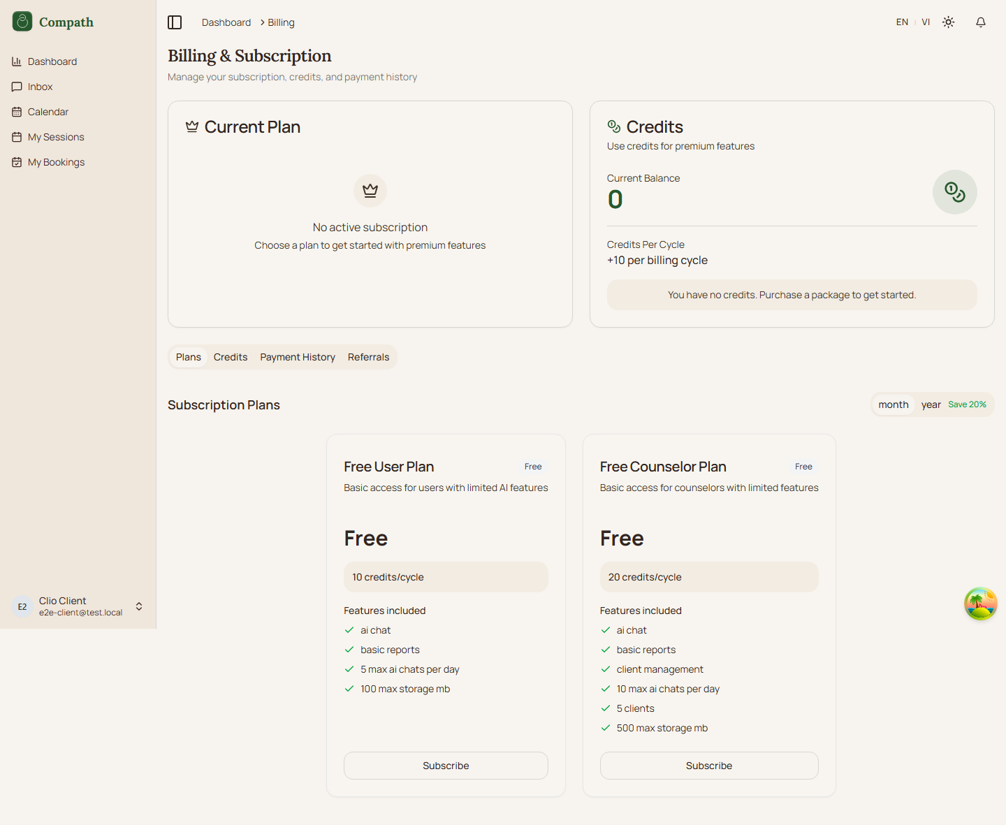Screen dimensions: 1006x825
Task: Open the Payment History tab
Action: (x=298, y=357)
